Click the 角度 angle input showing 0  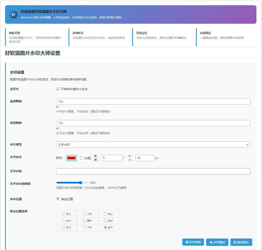click(112, 158)
